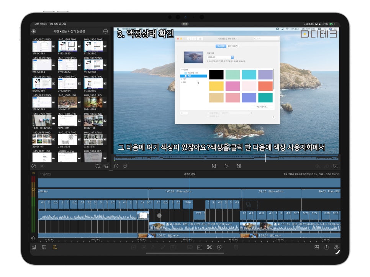Play the timeline preview
Image resolution: width=370 pixels, height=277 pixels.
(x=226, y=166)
